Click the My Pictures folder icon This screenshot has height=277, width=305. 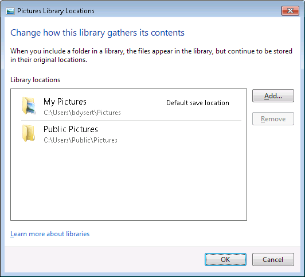tap(29, 106)
